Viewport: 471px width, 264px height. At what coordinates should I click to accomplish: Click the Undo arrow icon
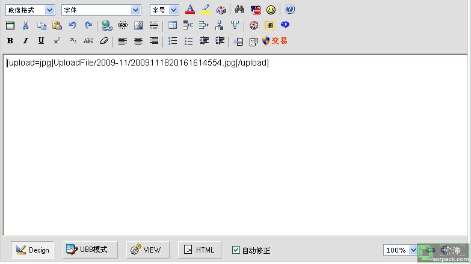[x=73, y=25]
